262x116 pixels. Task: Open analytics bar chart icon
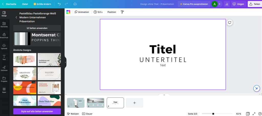pos(226,4)
